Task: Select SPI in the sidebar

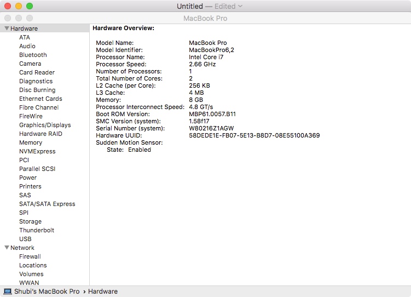Action: pos(24,213)
